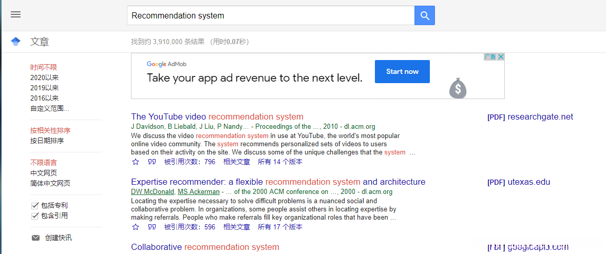This screenshot has height=254, width=606.
Task: Restrict to 简体中文网页 results
Action: coord(50,183)
